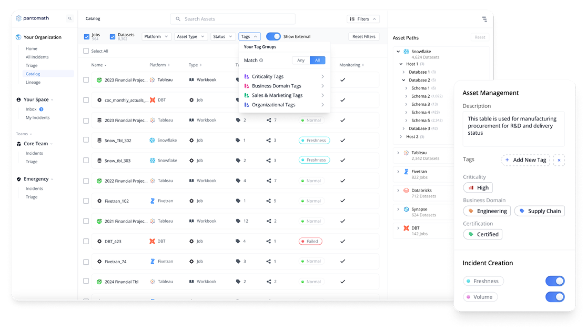Remove tag with x button near Add New Tag

pyautogui.click(x=559, y=160)
